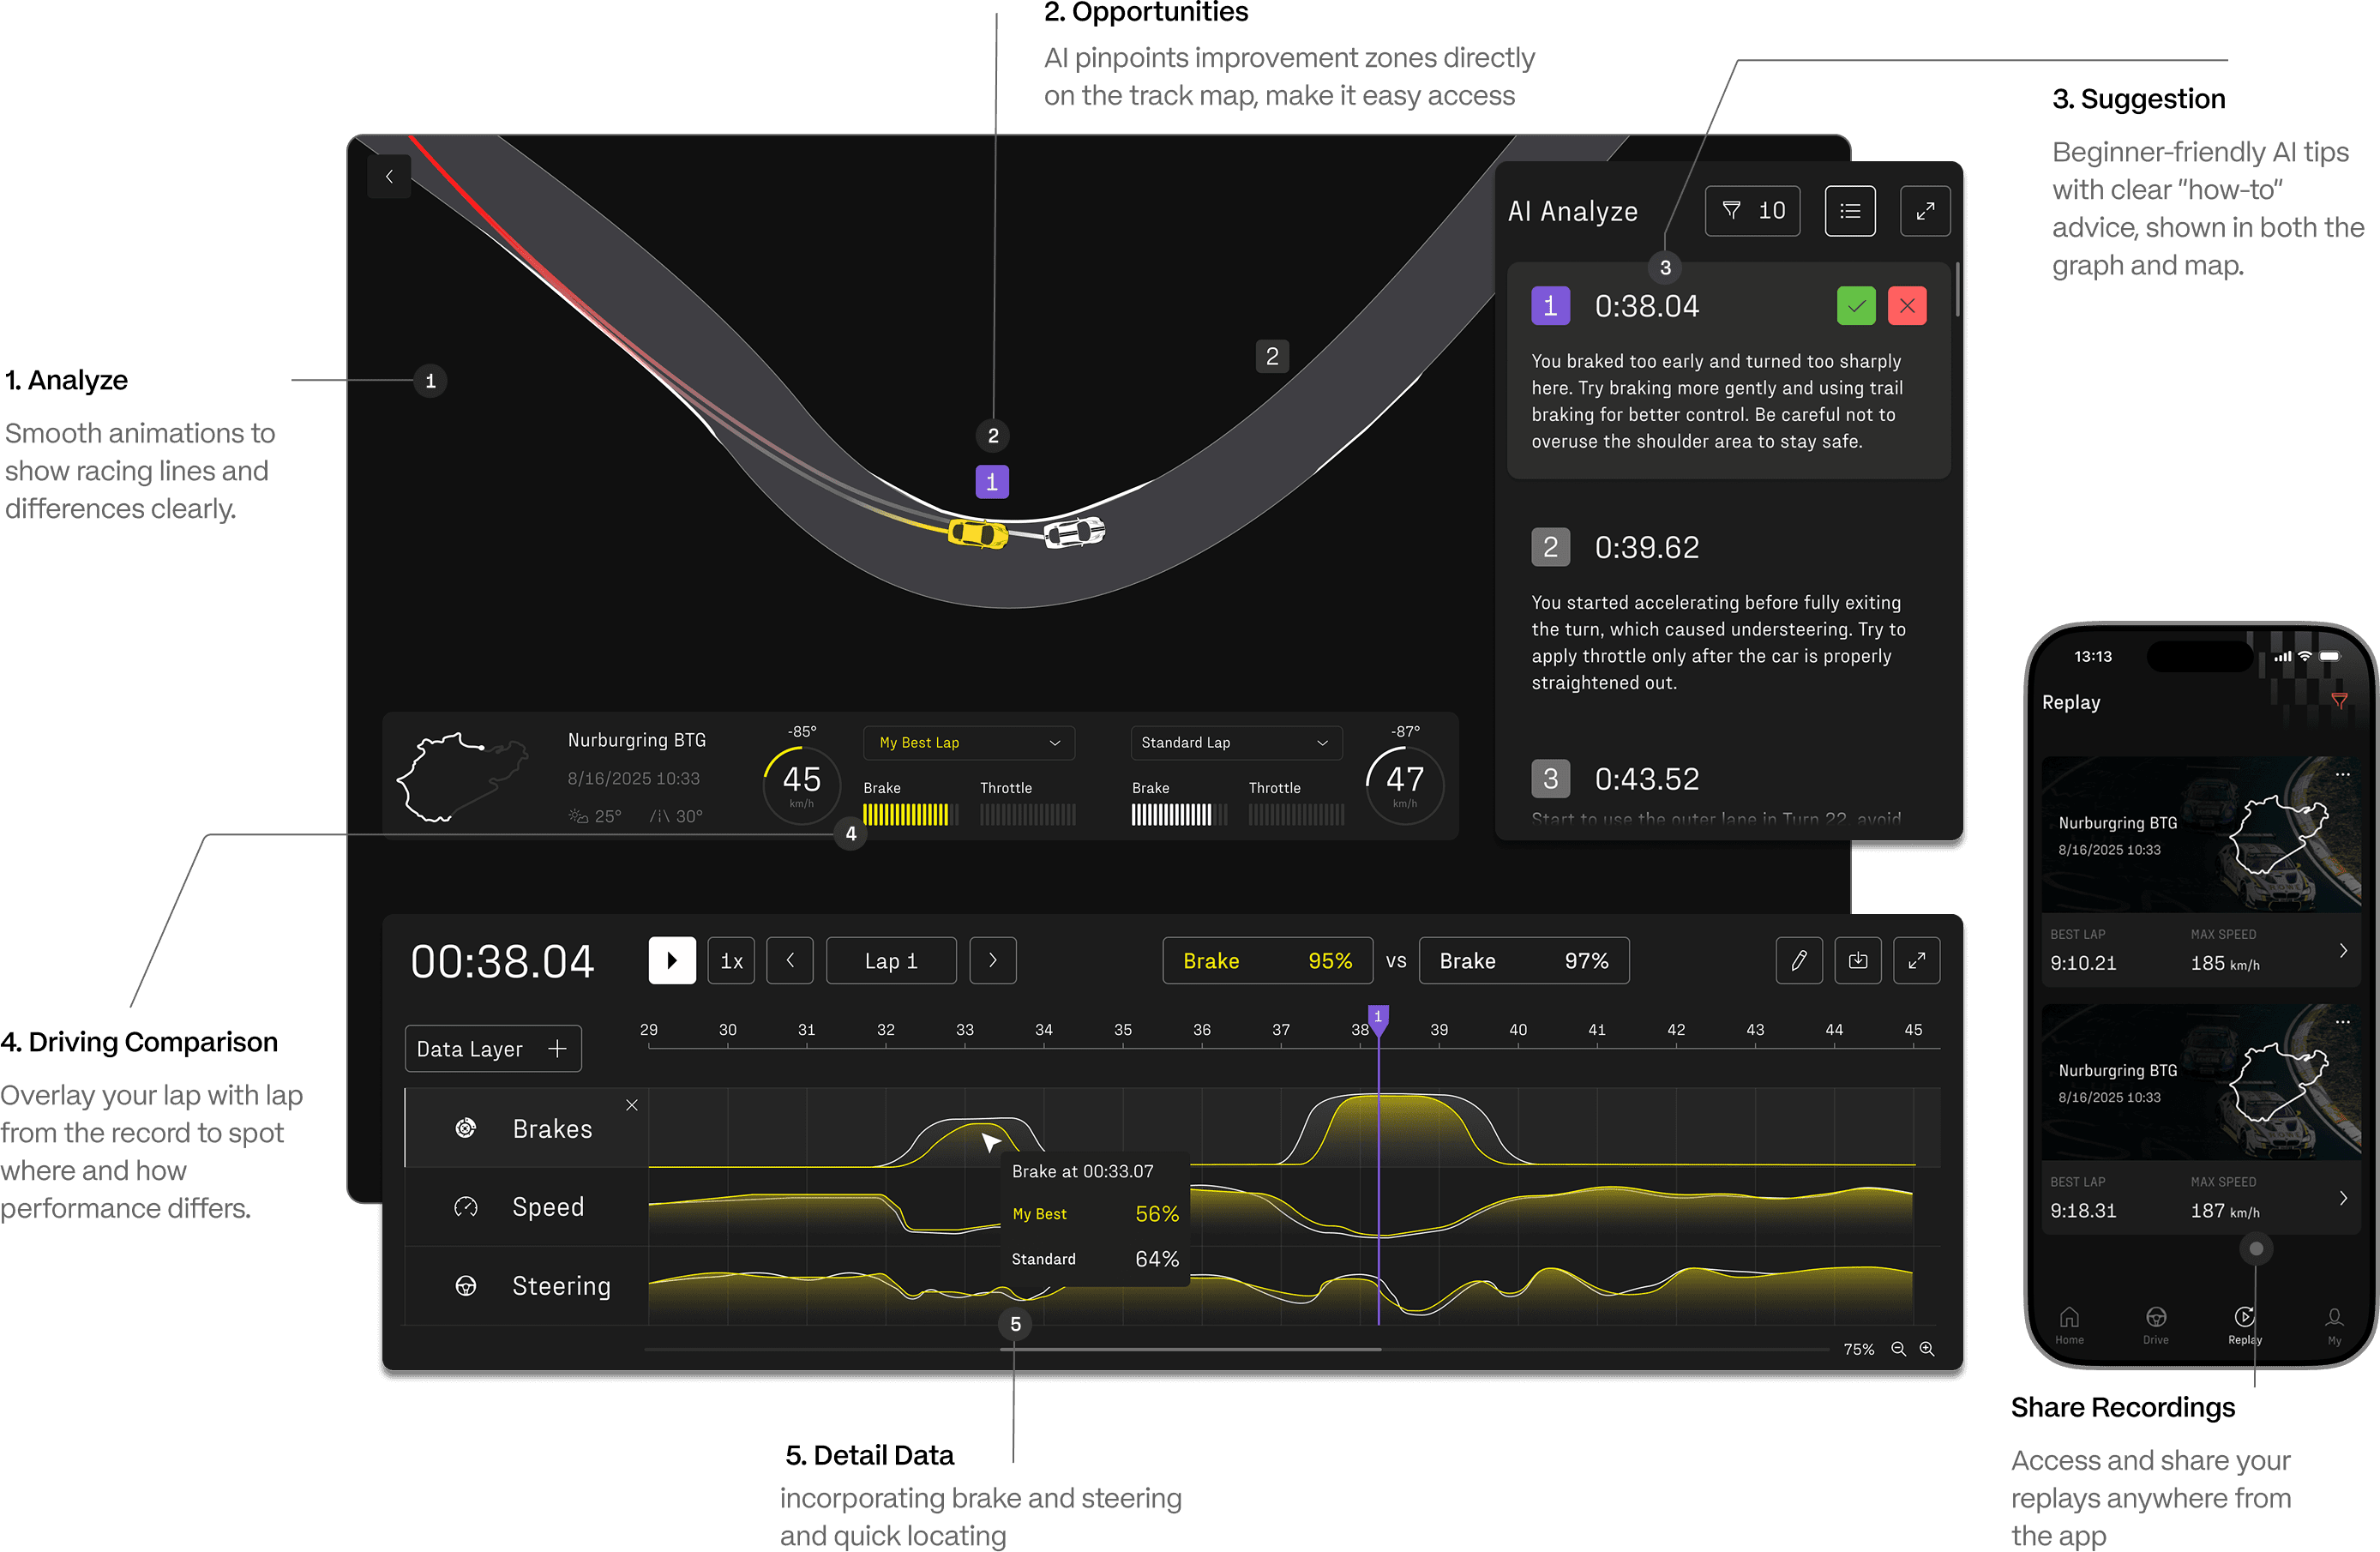Zoom out the timeline with magnifier minus
Screen dimensions: 2380x1552
point(1898,1349)
